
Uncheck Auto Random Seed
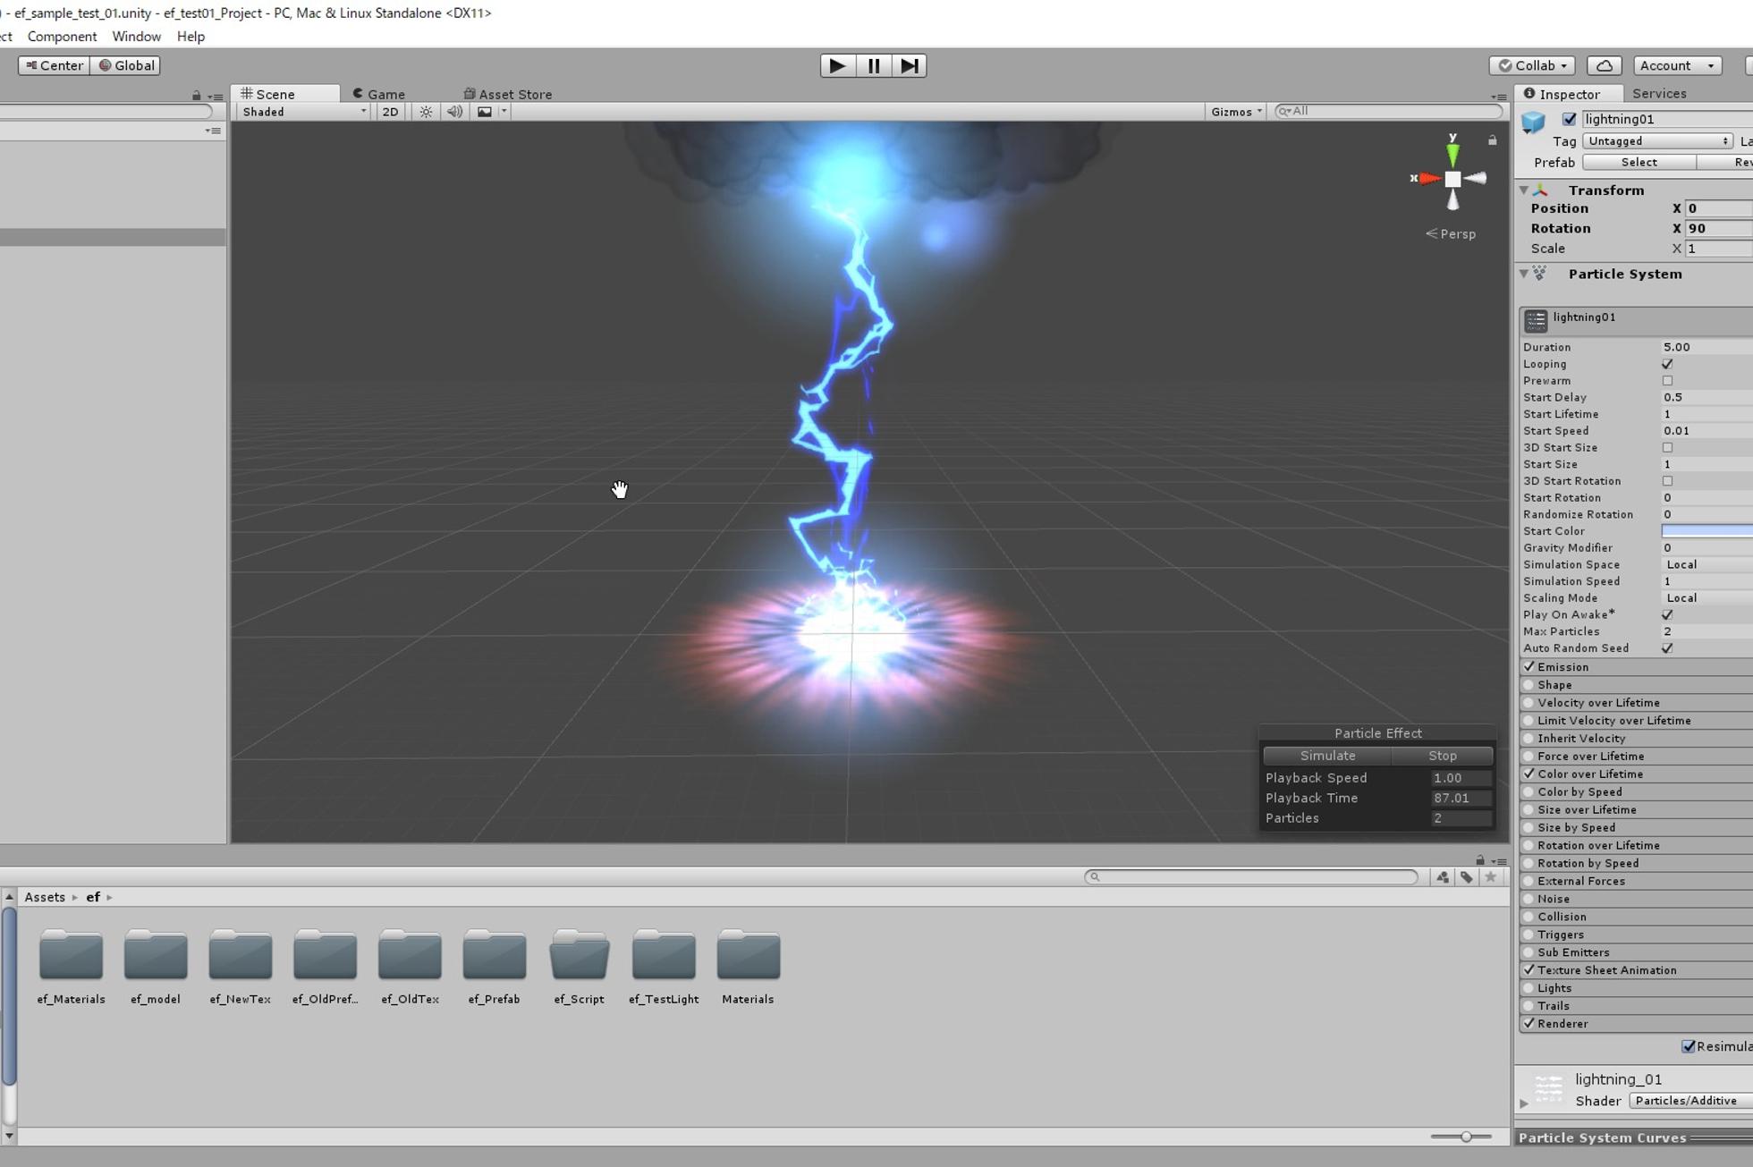(1667, 648)
